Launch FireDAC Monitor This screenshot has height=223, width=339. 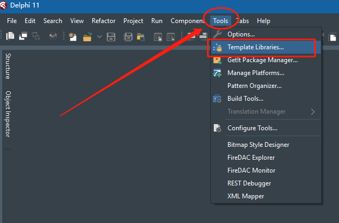pyautogui.click(x=266, y=170)
